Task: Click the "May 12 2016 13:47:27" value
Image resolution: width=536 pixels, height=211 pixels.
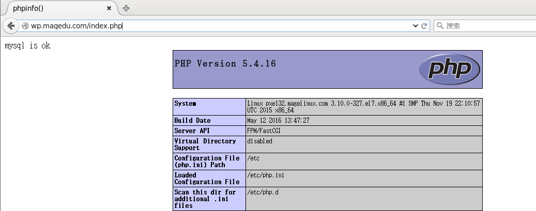Action: click(278, 121)
